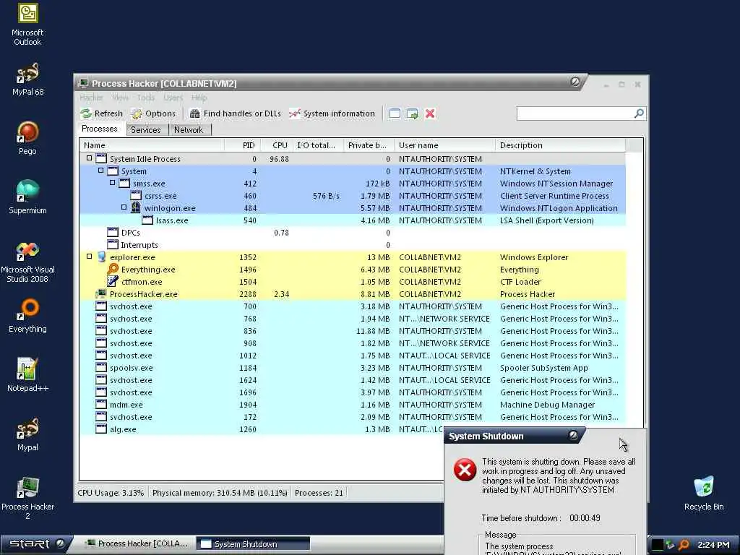Screen dimensions: 740x555
Task: Click the 2:24 PM system clock
Action: 713,545
